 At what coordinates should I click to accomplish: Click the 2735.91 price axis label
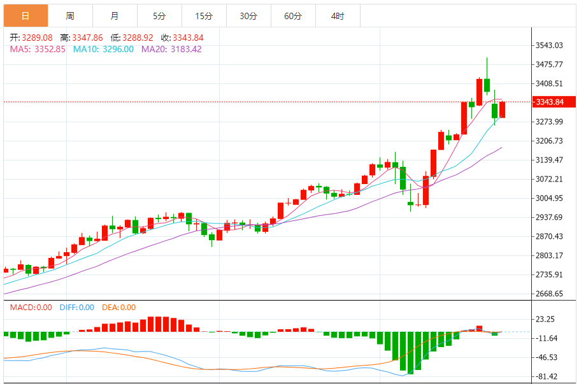coord(550,274)
